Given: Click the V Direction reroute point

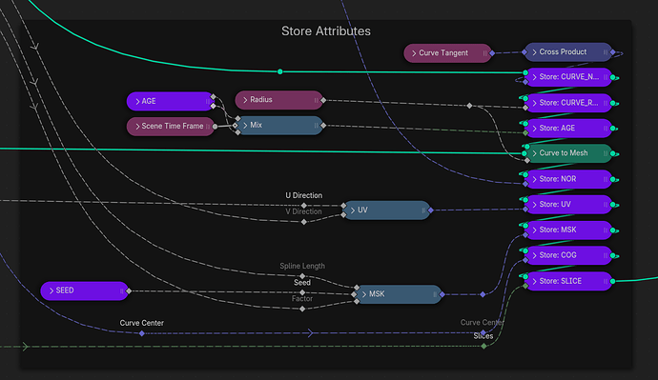Looking at the screenshot, I should click(x=304, y=222).
